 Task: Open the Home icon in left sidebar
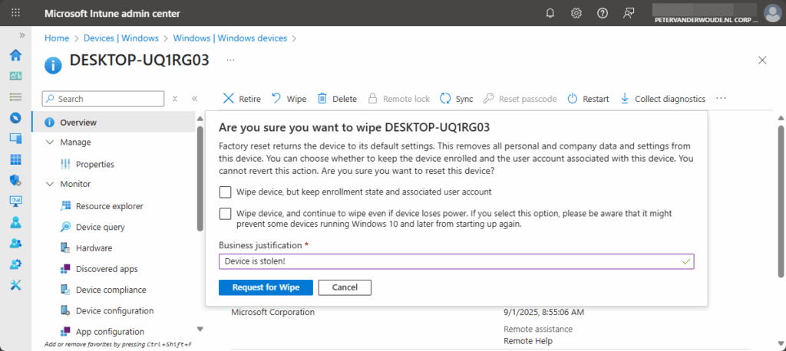pos(15,55)
